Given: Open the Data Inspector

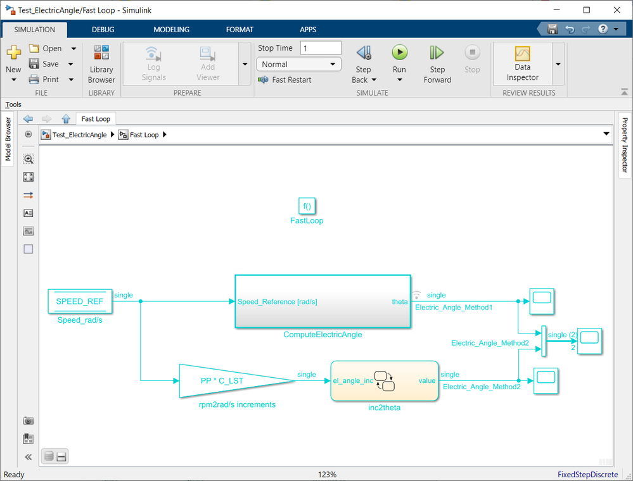Looking at the screenshot, I should 522,64.
